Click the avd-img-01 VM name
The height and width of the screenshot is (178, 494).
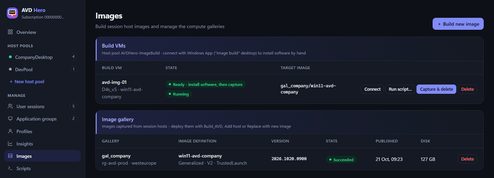point(114,82)
